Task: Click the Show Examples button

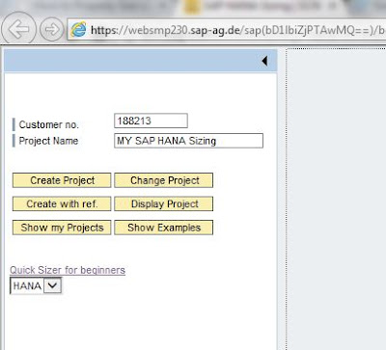Action: click(164, 228)
